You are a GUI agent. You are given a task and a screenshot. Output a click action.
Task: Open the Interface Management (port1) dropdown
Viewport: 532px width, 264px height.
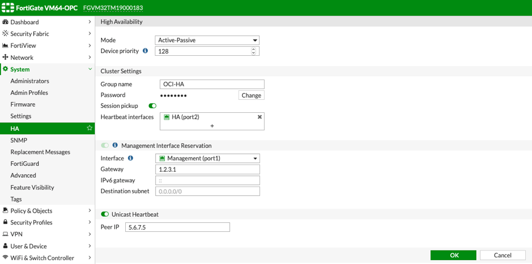pos(207,159)
